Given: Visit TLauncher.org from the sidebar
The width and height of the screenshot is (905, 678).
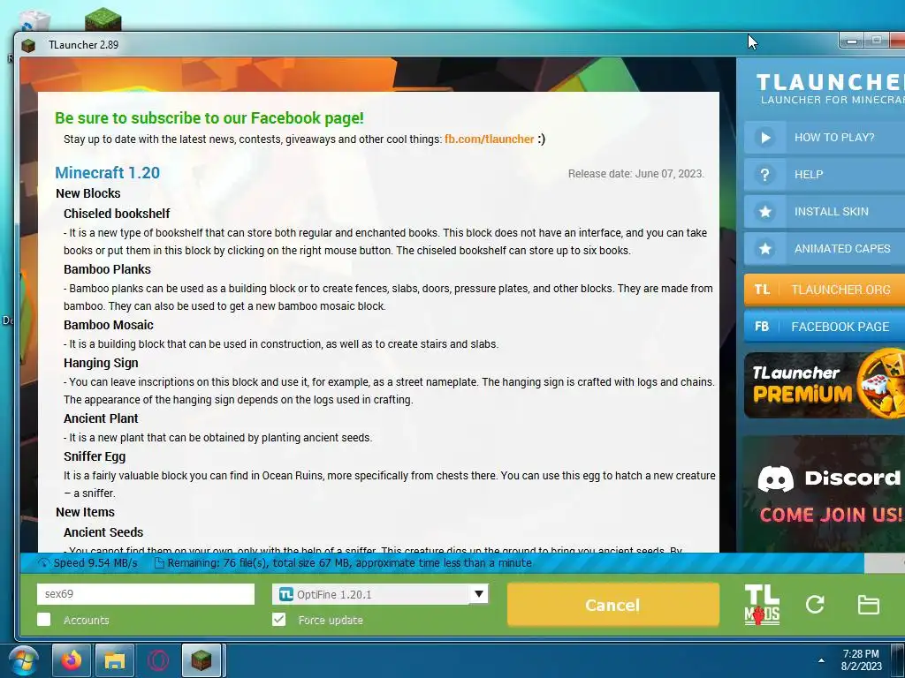Looking at the screenshot, I should [825, 290].
